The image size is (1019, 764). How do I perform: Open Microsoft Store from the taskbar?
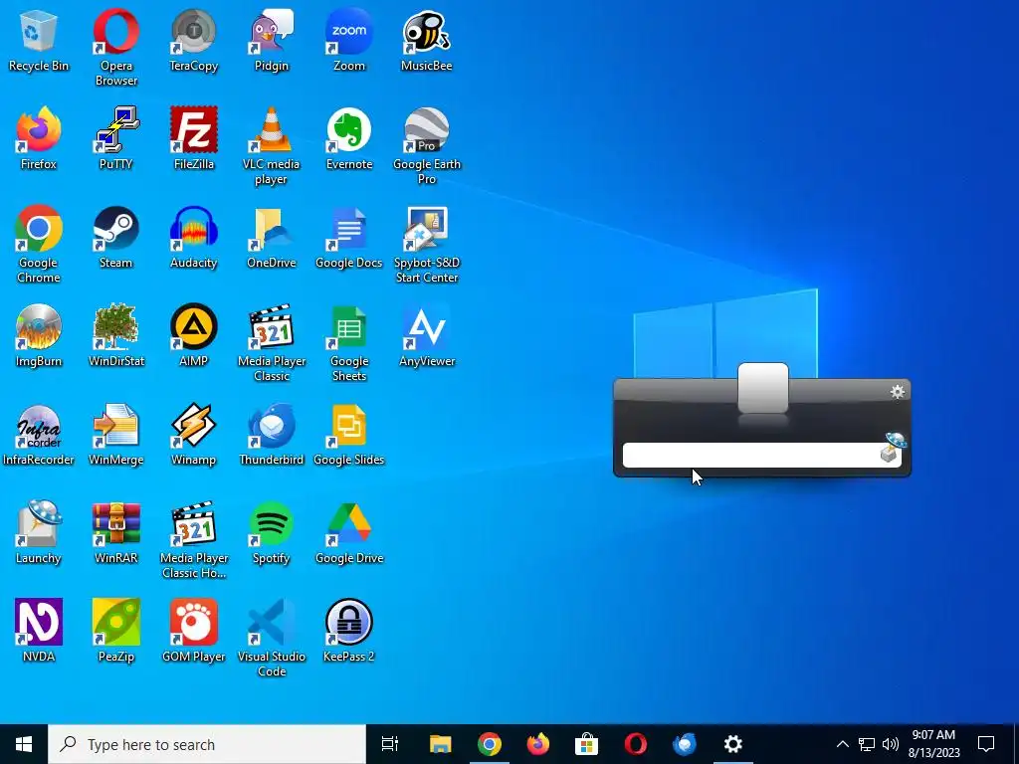pos(587,744)
